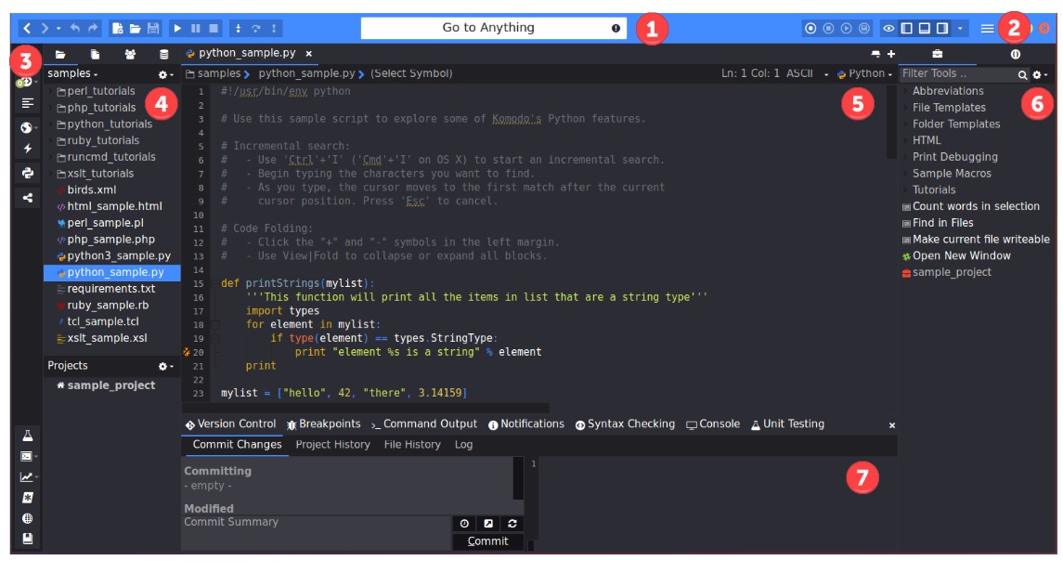
Task: Create a new file from the toolbar
Action: coord(117,27)
